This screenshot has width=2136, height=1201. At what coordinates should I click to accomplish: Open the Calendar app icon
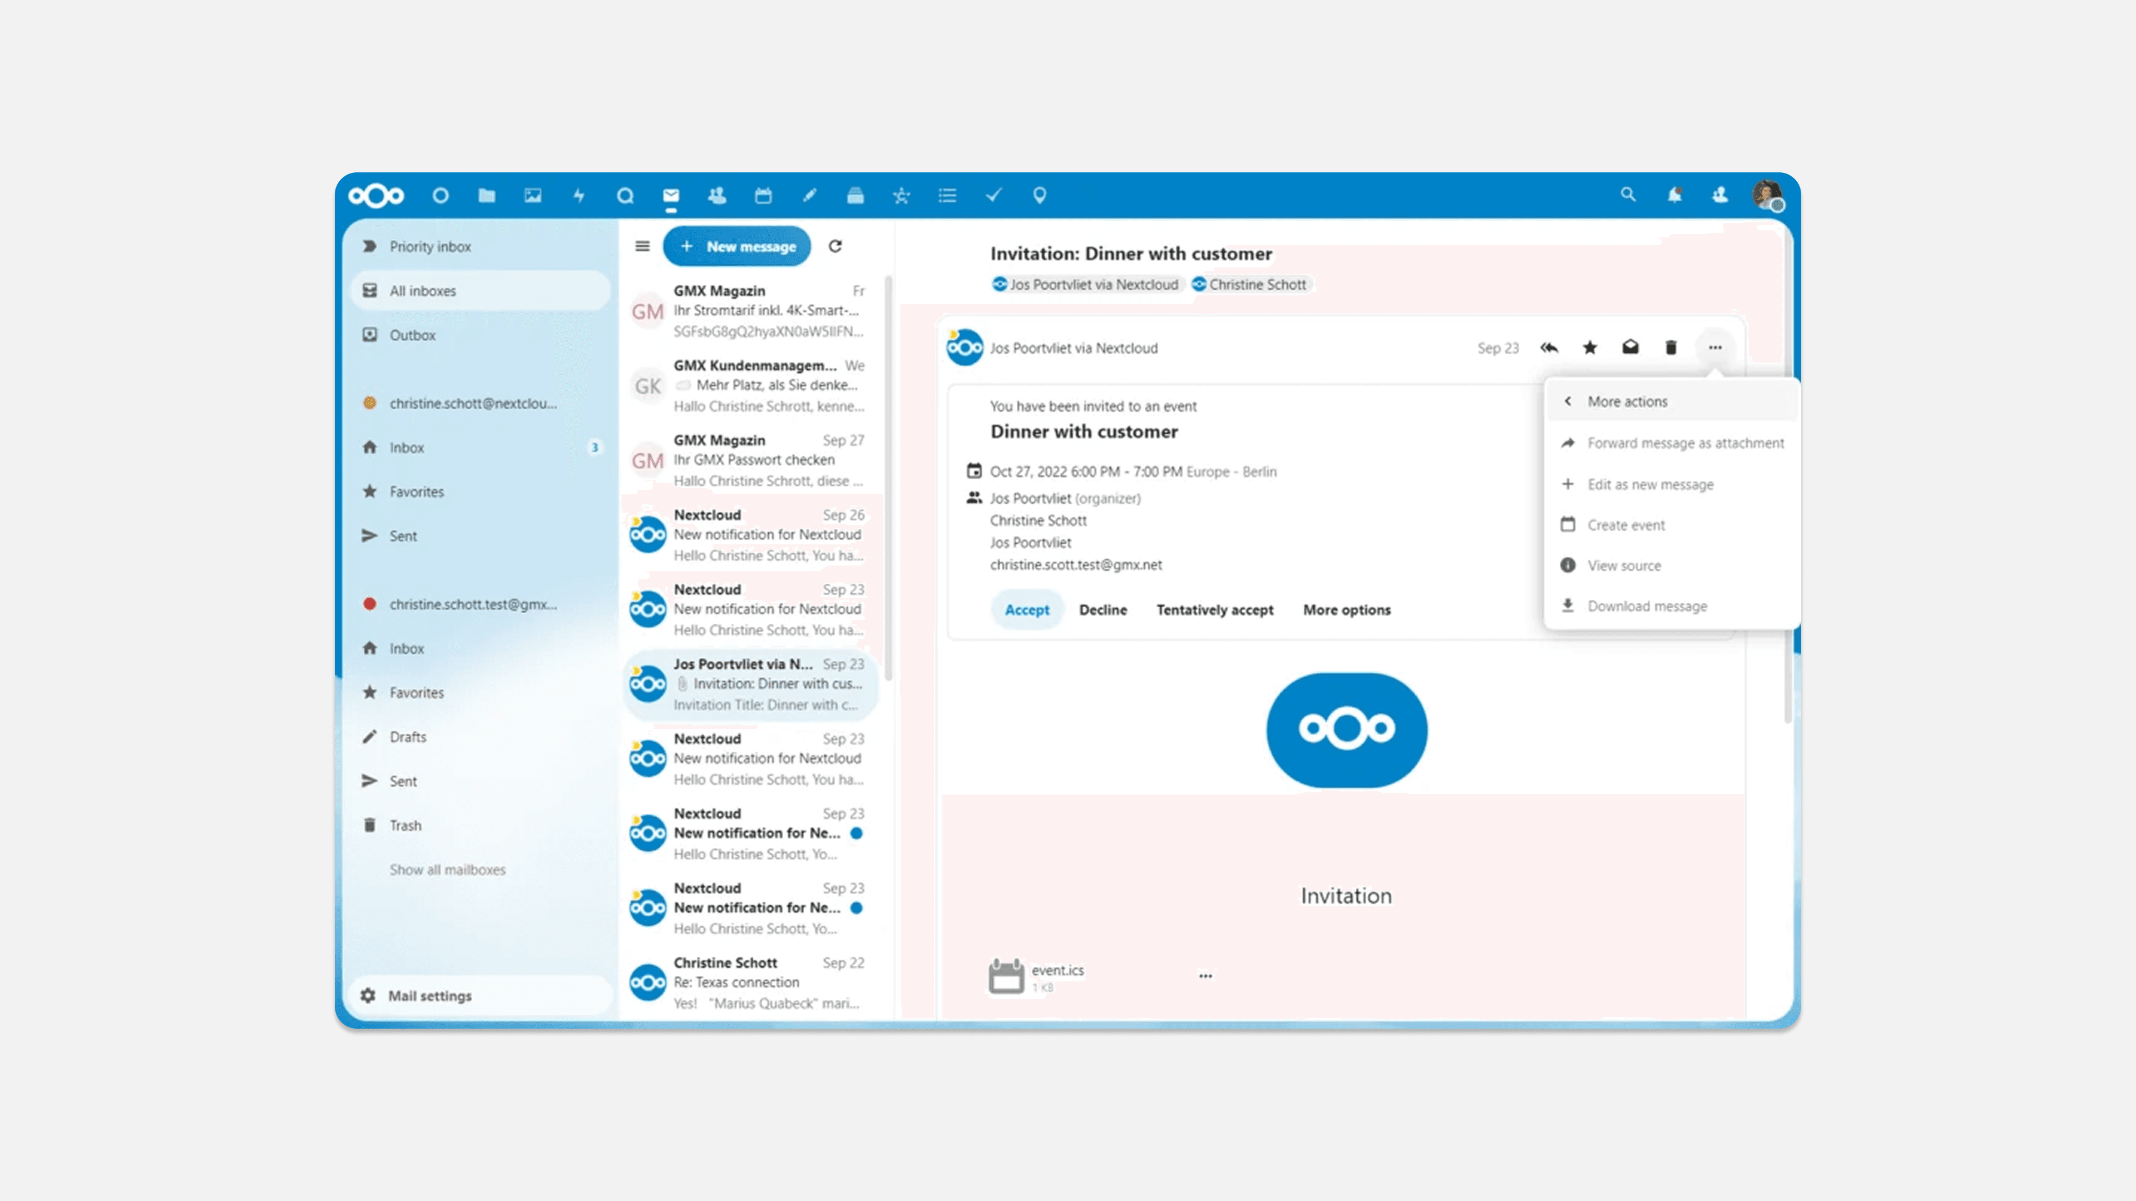tap(763, 196)
